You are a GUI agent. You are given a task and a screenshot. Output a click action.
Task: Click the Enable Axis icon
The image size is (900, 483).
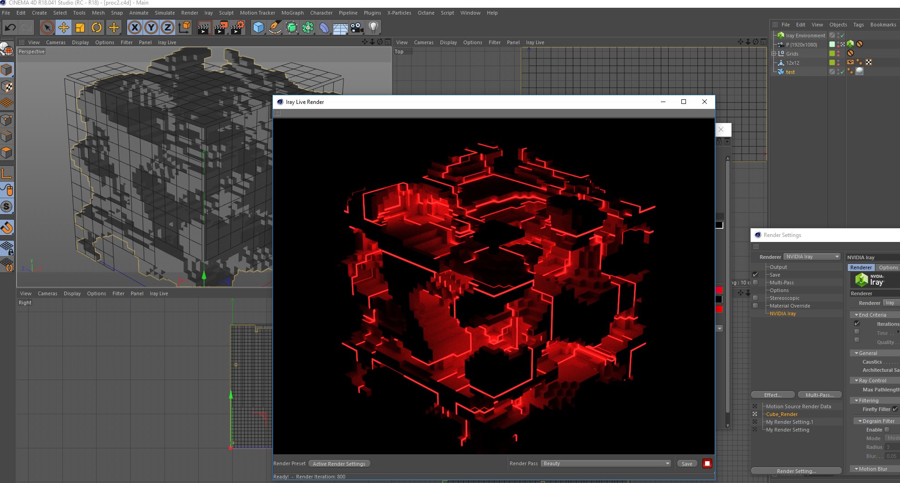[x=7, y=174]
